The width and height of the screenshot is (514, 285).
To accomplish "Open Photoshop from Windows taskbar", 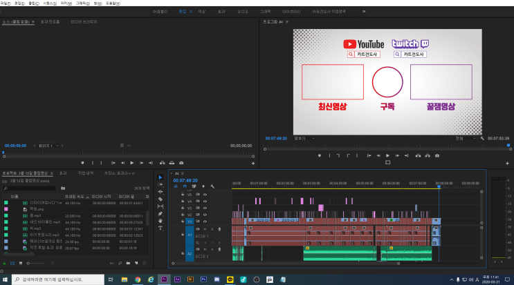I will pyautogui.click(x=203, y=279).
